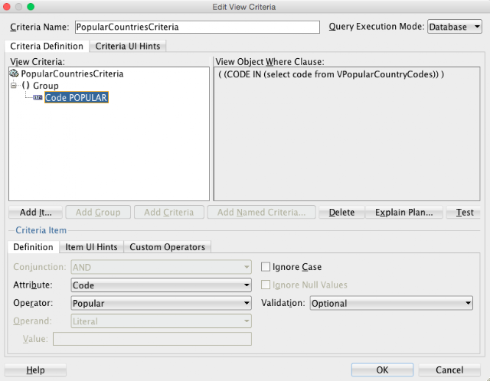Click the Add Group button
This screenshot has width=490, height=381.
click(x=98, y=213)
